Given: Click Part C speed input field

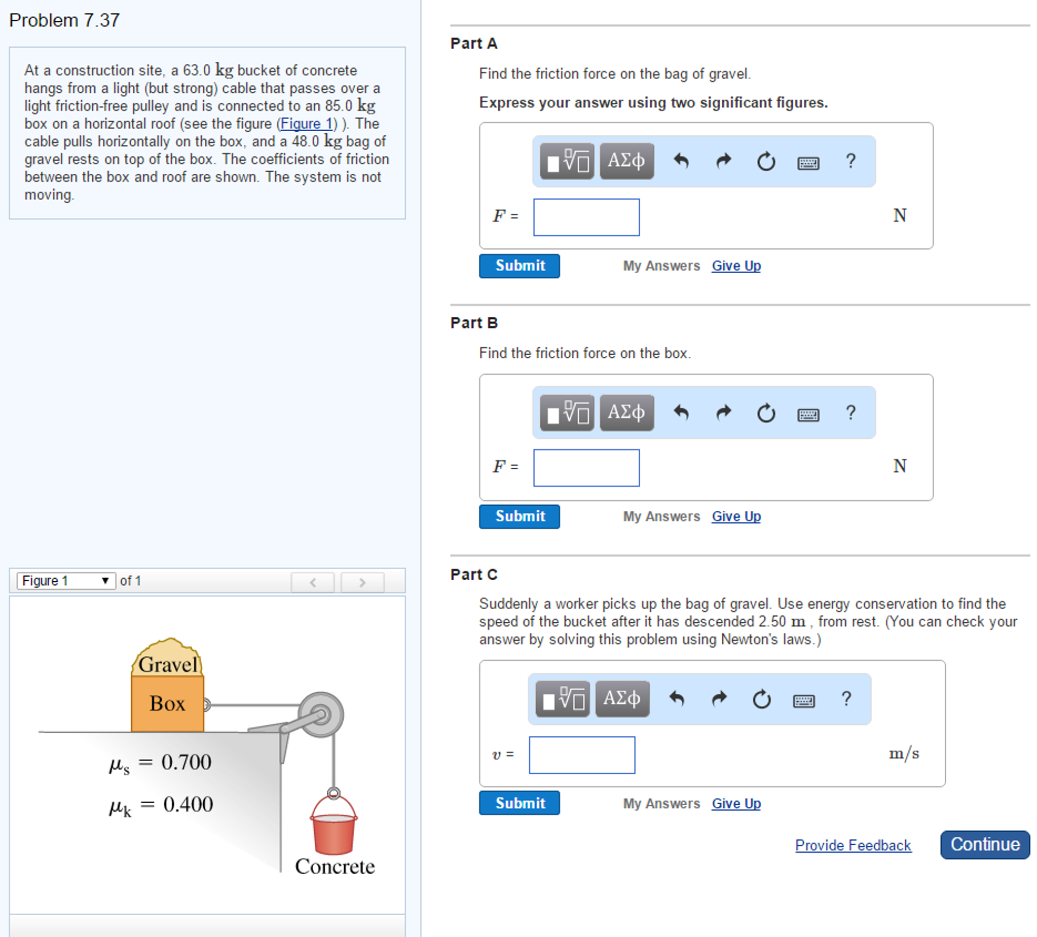Looking at the screenshot, I should click(582, 755).
